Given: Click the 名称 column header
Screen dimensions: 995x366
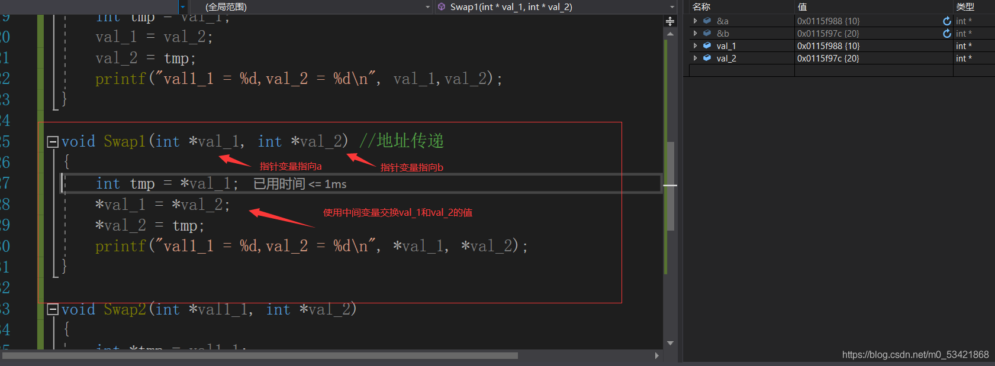Looking at the screenshot, I should (701, 7).
